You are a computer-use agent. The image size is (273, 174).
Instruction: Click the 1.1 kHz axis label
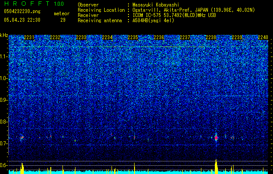pyautogui.click(x=3, y=57)
